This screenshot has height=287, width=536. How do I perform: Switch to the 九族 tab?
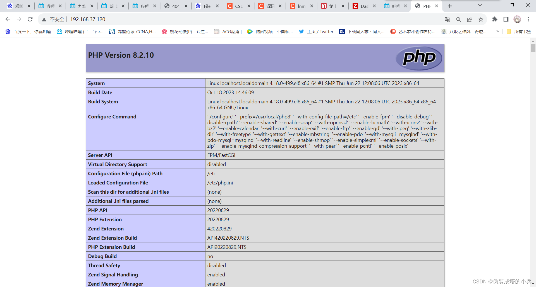point(82,6)
